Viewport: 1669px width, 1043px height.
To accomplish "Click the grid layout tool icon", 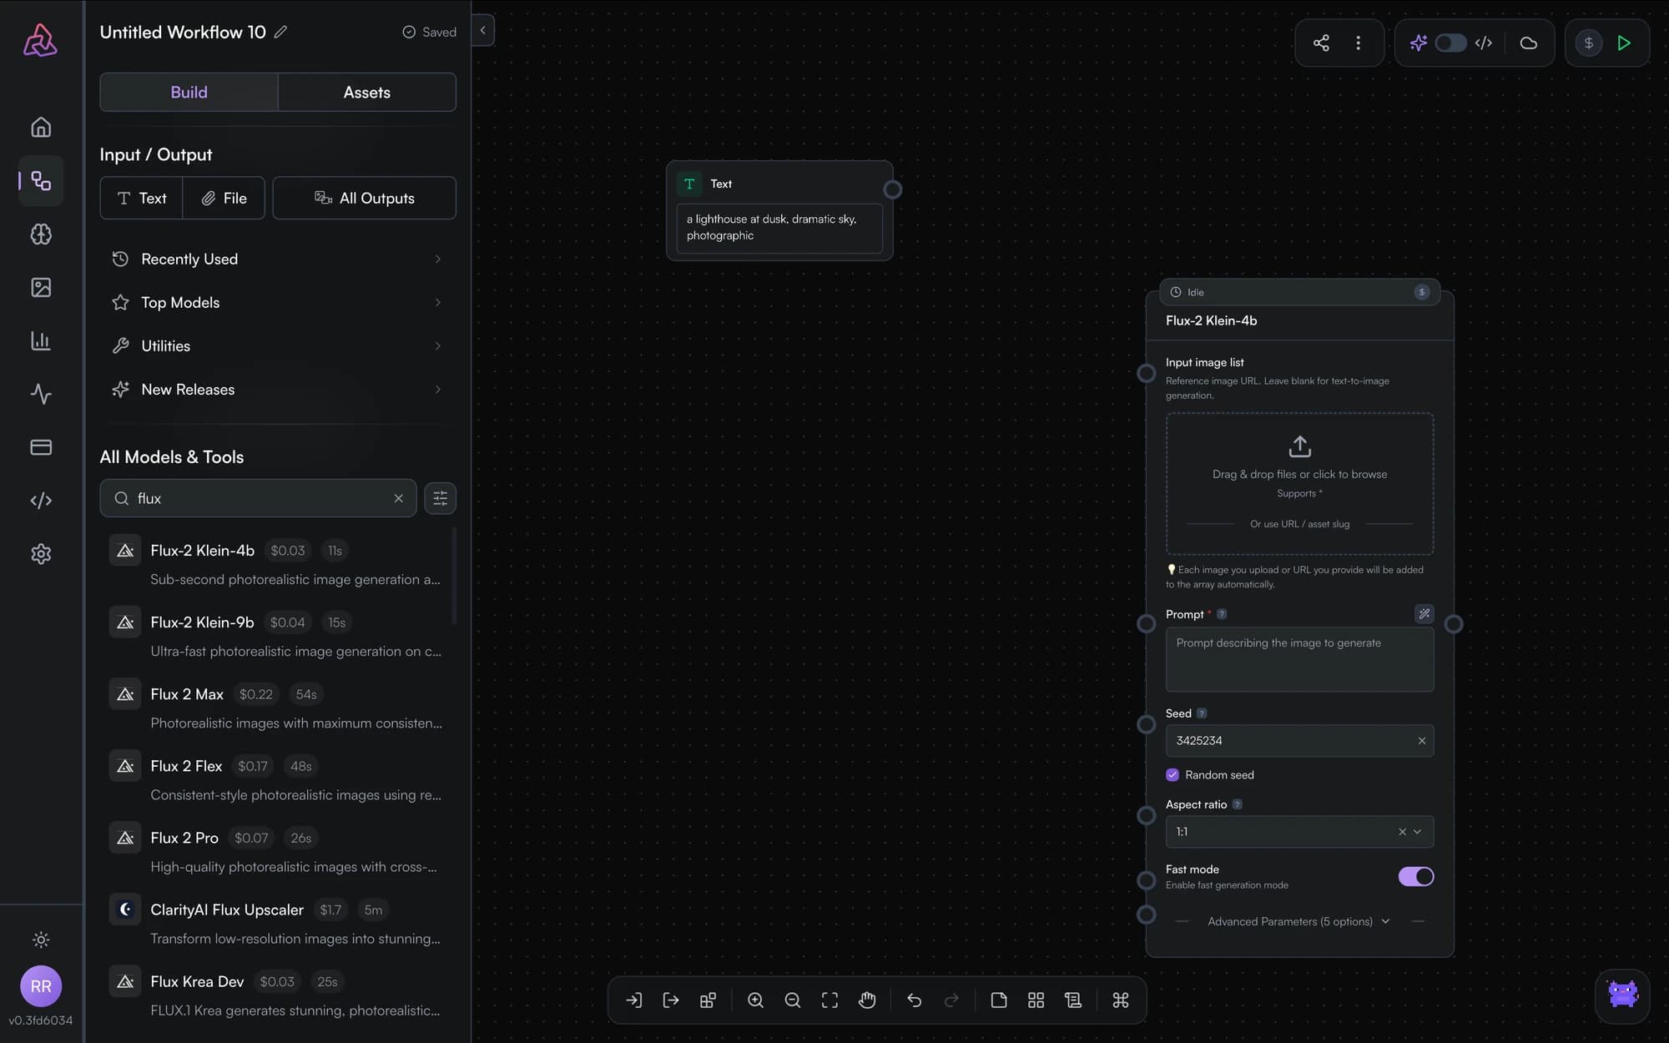I will coord(1036,1000).
